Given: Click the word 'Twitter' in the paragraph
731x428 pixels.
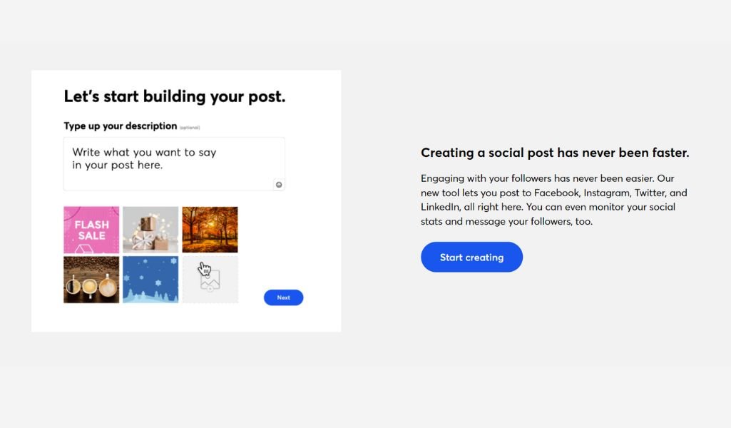Looking at the screenshot, I should point(650,193).
